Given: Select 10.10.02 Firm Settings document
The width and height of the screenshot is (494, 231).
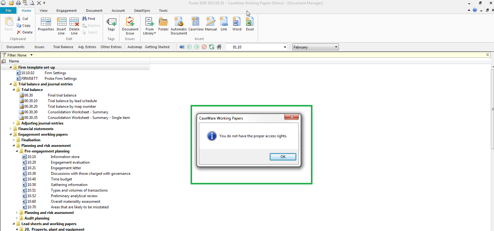Looking at the screenshot, I should pyautogui.click(x=41, y=73).
